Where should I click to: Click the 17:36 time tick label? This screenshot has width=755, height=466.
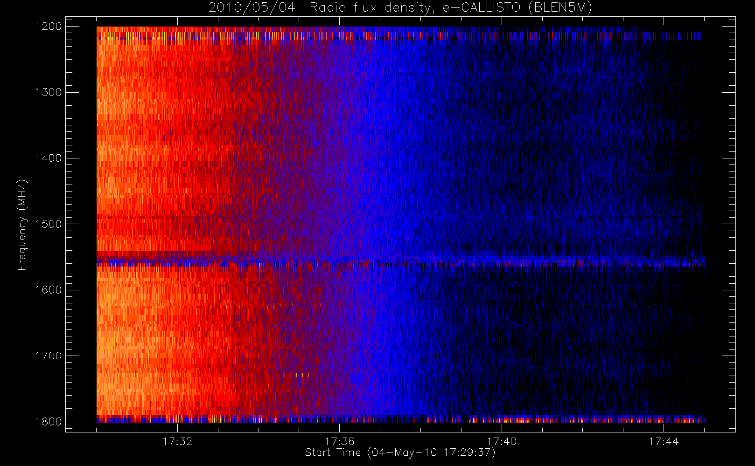coord(340,441)
